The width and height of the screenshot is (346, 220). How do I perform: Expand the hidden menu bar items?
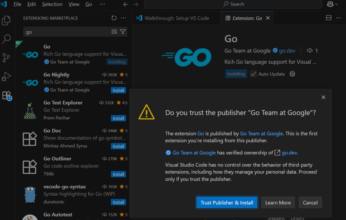click(x=103, y=4)
